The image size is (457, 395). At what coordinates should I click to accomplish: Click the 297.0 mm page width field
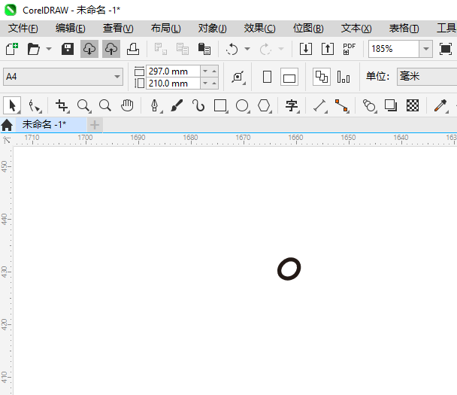(173, 71)
